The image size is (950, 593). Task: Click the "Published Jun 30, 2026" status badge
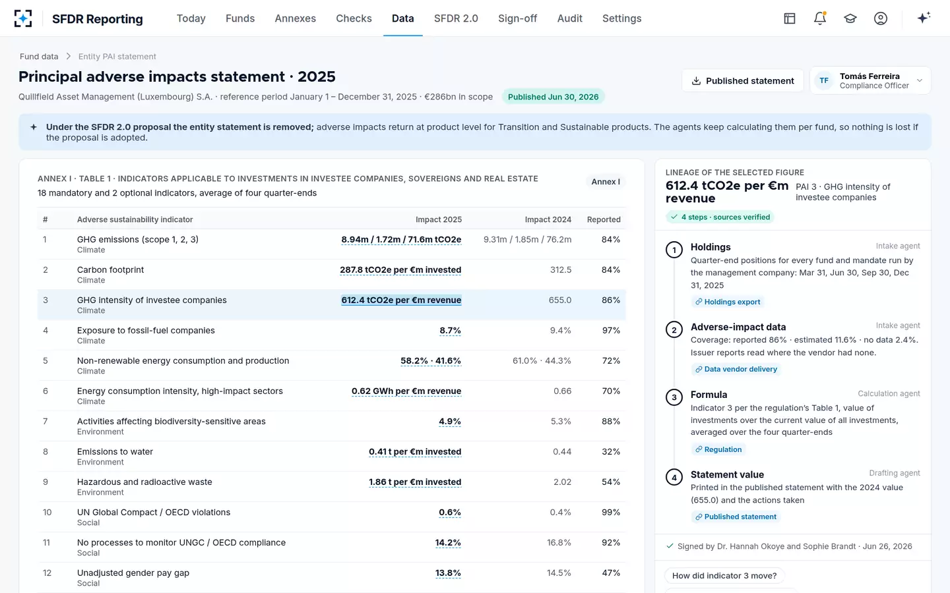[x=554, y=97]
